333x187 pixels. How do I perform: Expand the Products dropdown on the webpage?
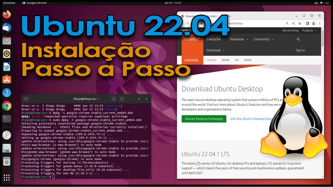[x=309, y=30]
